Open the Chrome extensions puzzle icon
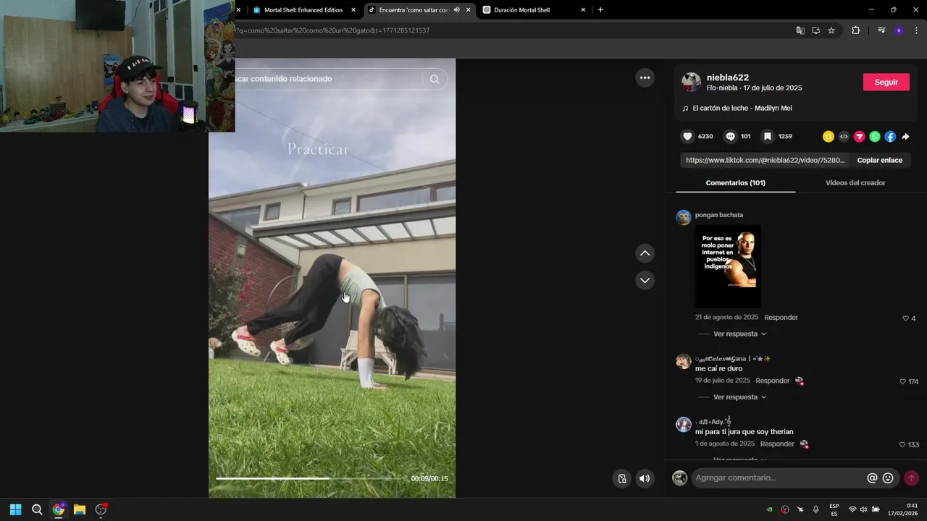The image size is (927, 521). tap(855, 30)
